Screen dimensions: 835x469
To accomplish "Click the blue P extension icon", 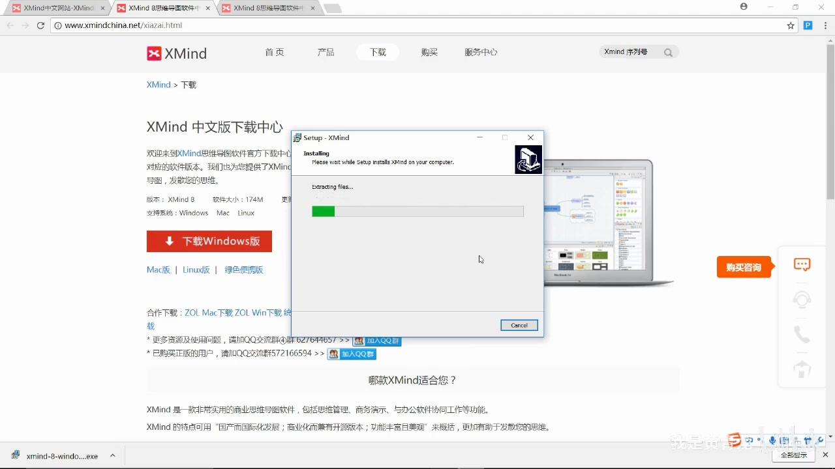I will 808,25.
